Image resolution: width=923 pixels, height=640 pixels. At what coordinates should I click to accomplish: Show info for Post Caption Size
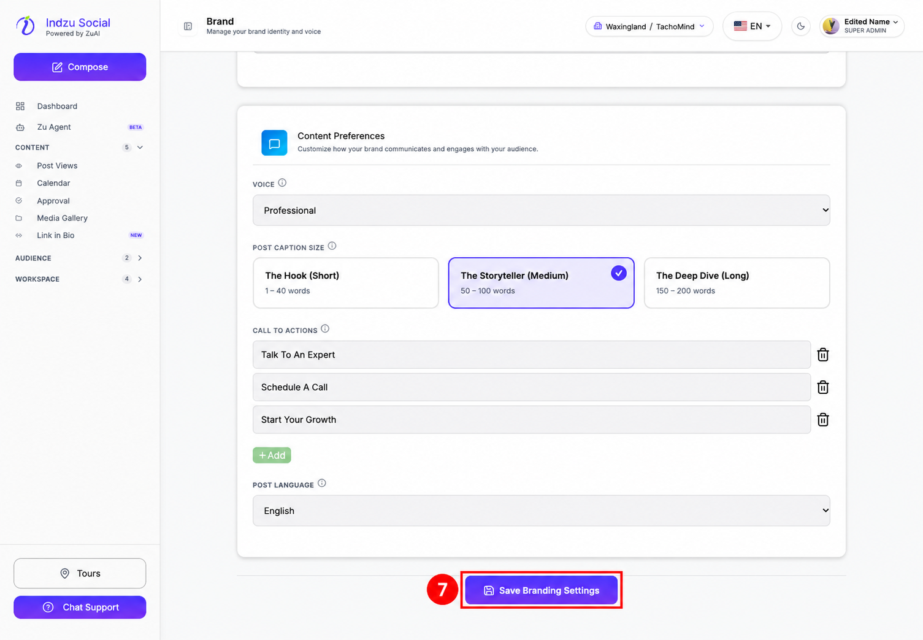click(x=332, y=246)
